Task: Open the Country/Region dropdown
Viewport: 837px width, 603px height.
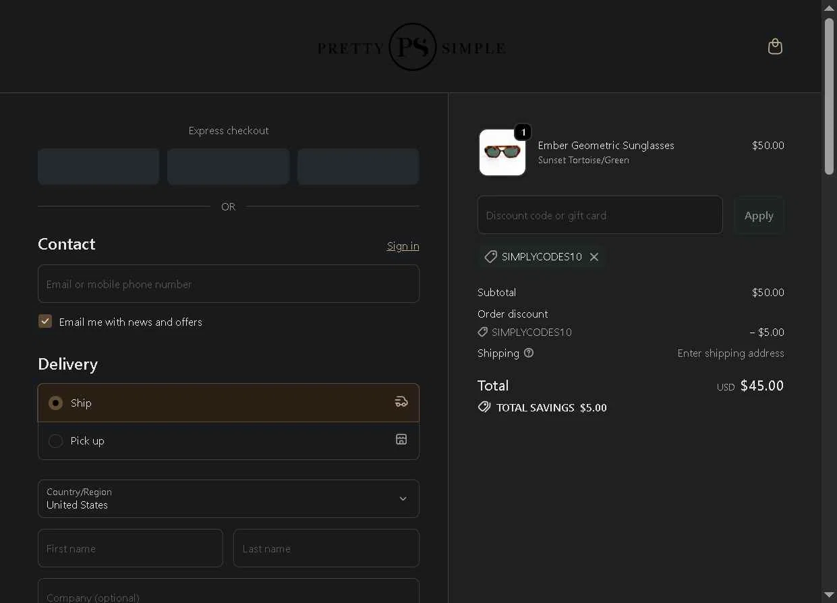Action: point(229,499)
